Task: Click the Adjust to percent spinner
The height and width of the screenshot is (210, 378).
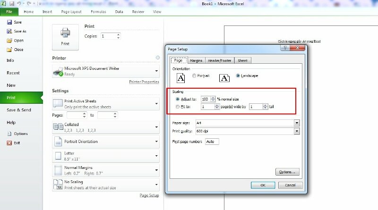Action: coord(213,99)
